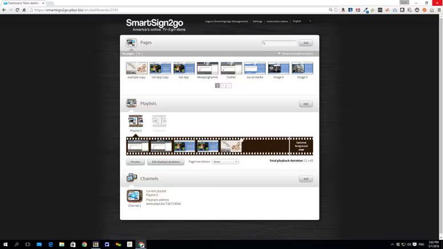Viewport: 443px width, 249px height.
Task: Click Edit playback durations button
Action: (x=166, y=162)
